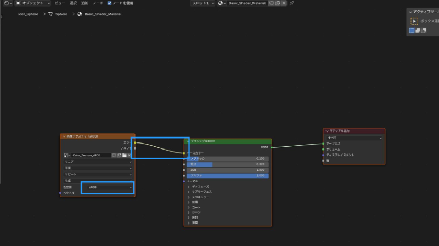
Task: Unlink Basic_Shader_Material with the X icon
Action: [284, 3]
